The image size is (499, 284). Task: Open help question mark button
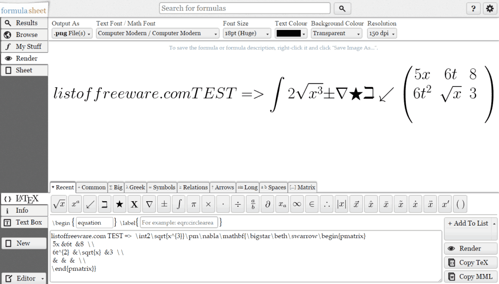(x=473, y=8)
